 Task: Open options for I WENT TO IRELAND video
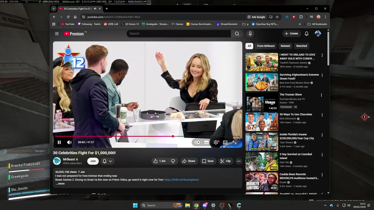(x=322, y=55)
